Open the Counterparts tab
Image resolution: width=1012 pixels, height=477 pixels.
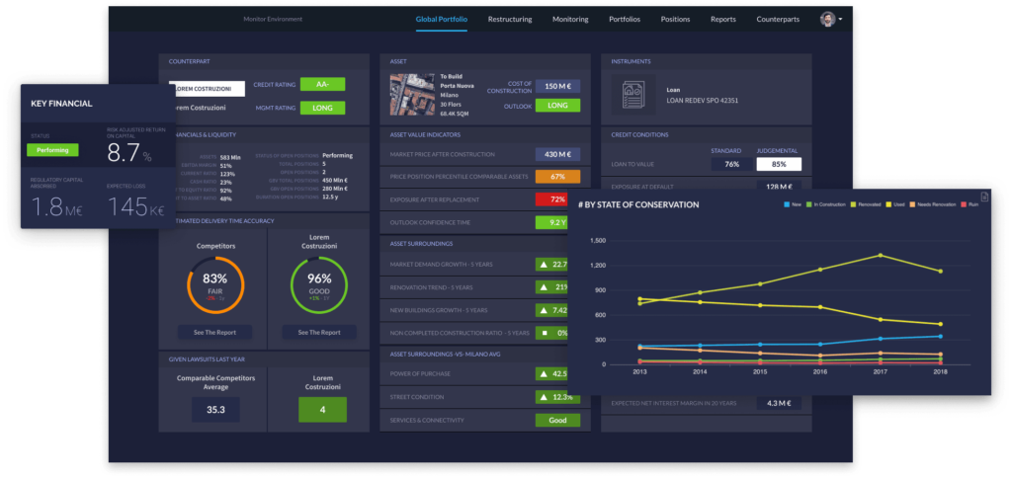click(x=779, y=19)
